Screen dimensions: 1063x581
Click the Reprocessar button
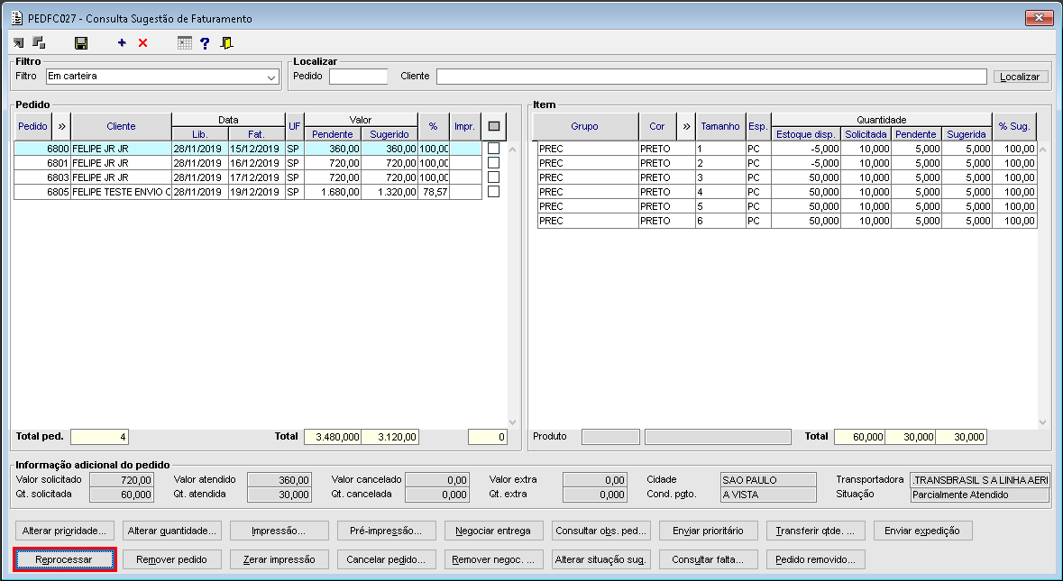(x=64, y=559)
